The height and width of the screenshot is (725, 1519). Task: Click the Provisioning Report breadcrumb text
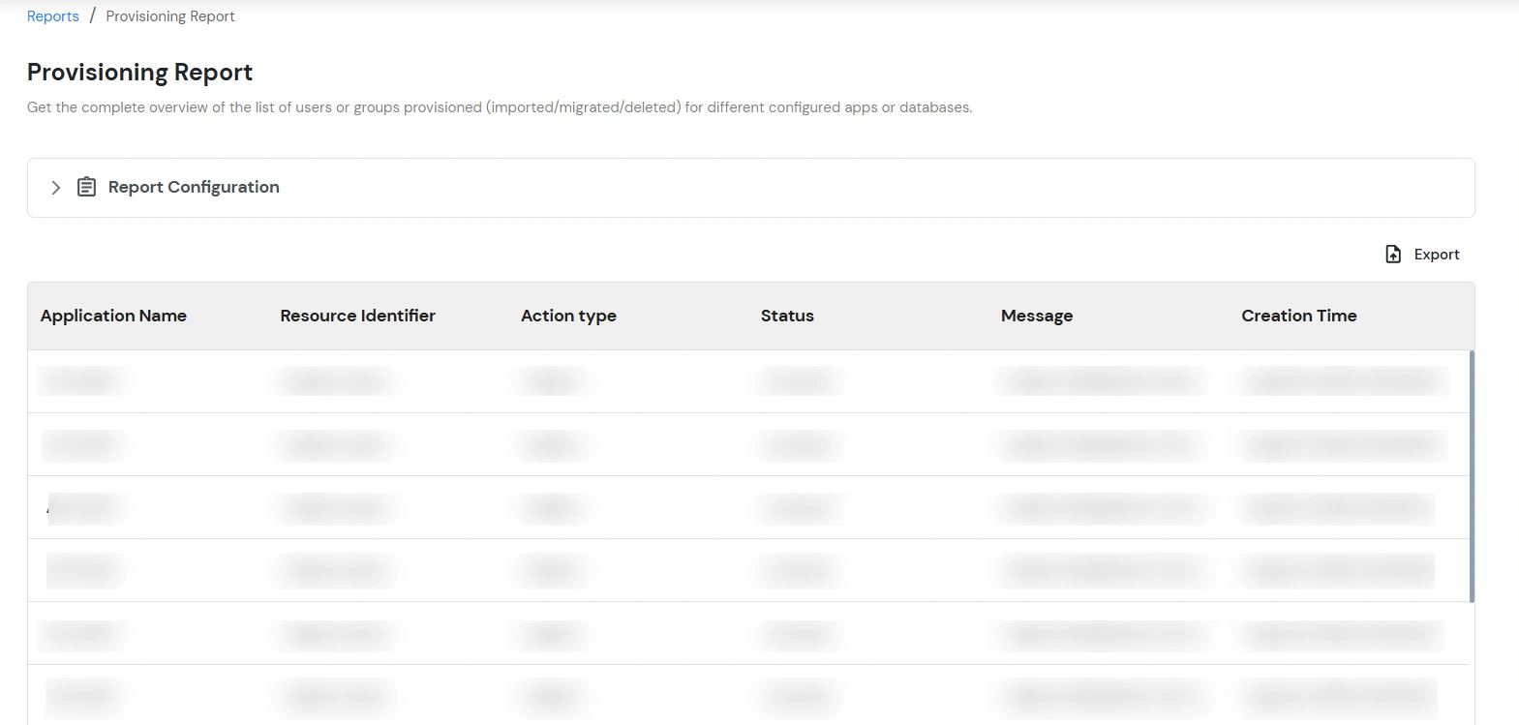[x=170, y=16]
